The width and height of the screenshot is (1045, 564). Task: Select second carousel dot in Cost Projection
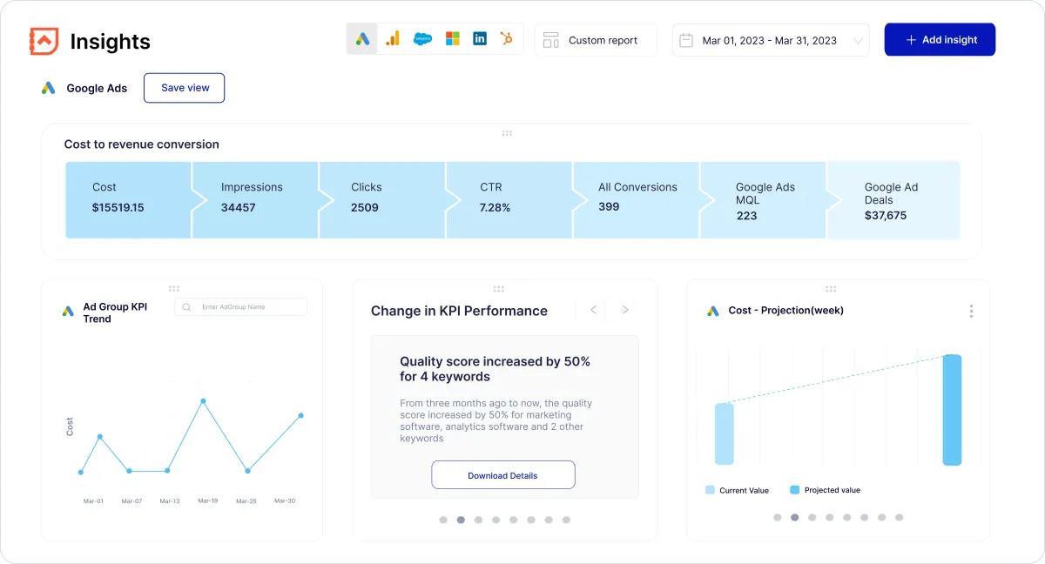(794, 517)
